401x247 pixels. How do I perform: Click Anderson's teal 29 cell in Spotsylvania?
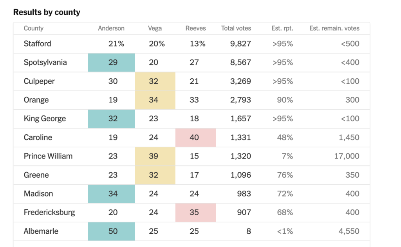[x=112, y=63]
